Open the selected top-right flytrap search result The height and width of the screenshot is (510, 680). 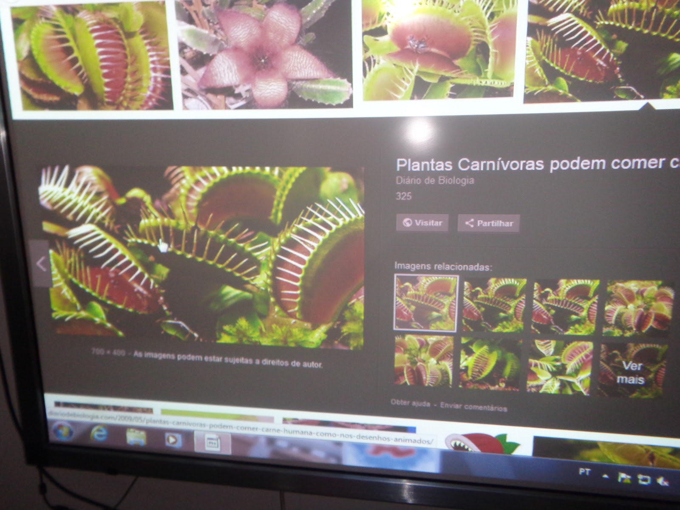[601, 51]
